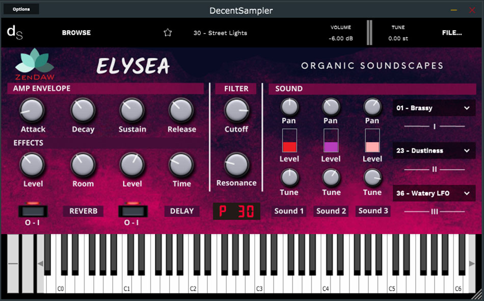Click the mod wheel strip
This screenshot has height=301, width=484.
[28, 263]
